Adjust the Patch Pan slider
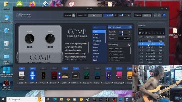Screen dimensions: 182x102 [123, 35]
